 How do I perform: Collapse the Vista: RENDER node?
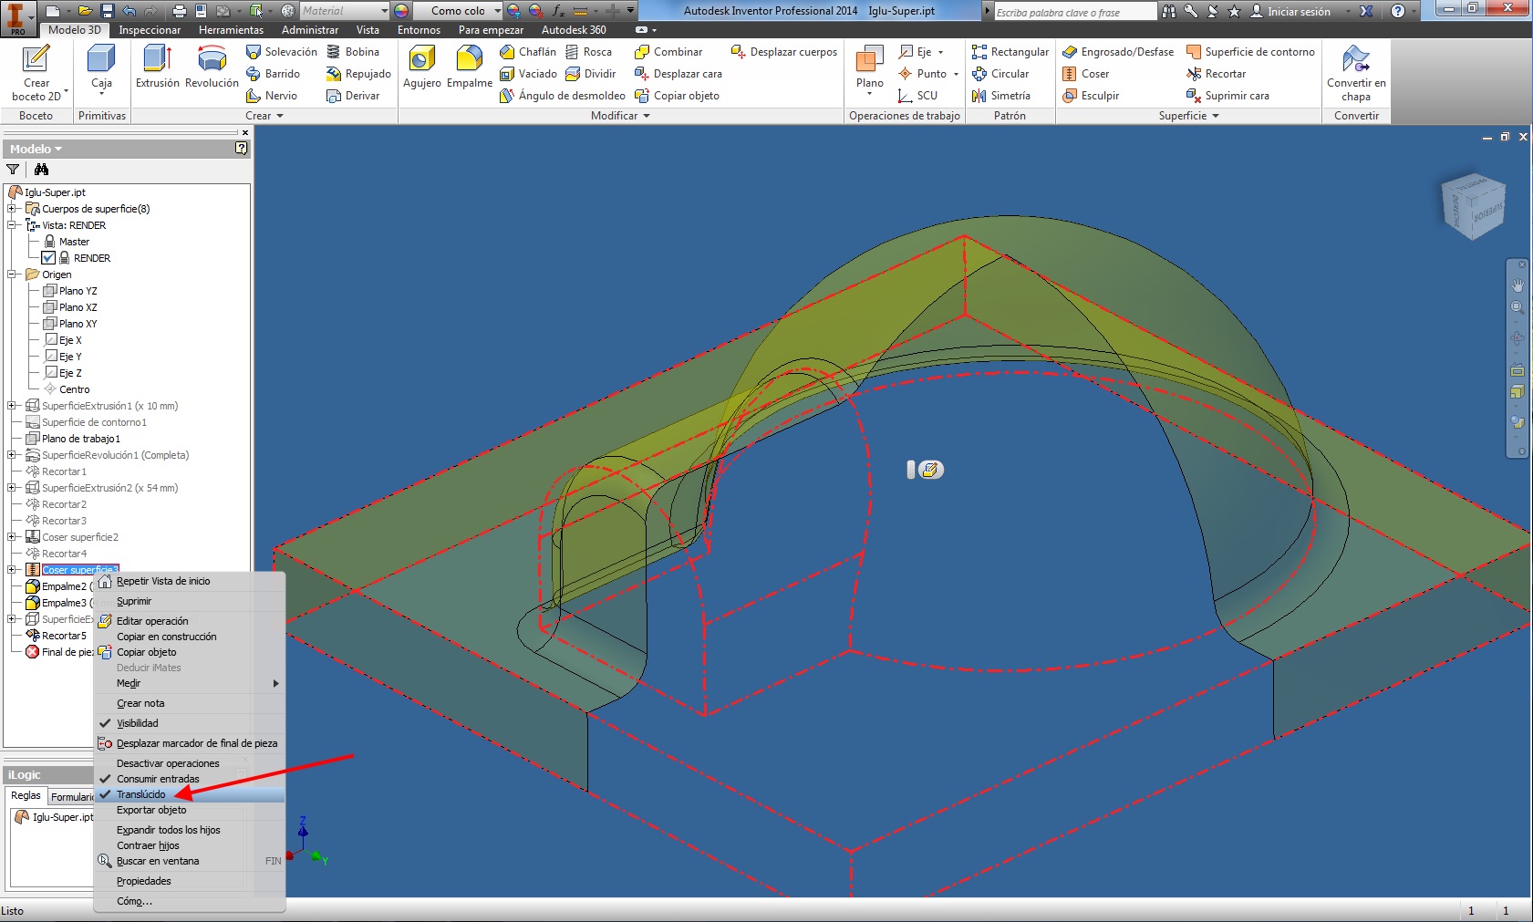point(12,225)
